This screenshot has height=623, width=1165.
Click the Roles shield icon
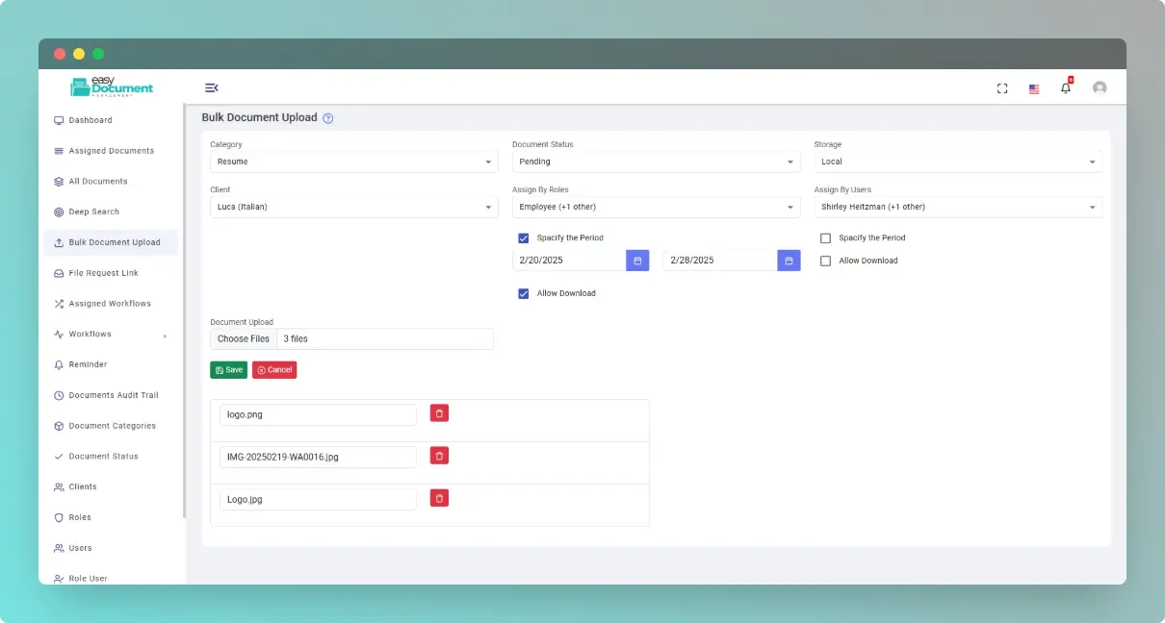point(59,517)
